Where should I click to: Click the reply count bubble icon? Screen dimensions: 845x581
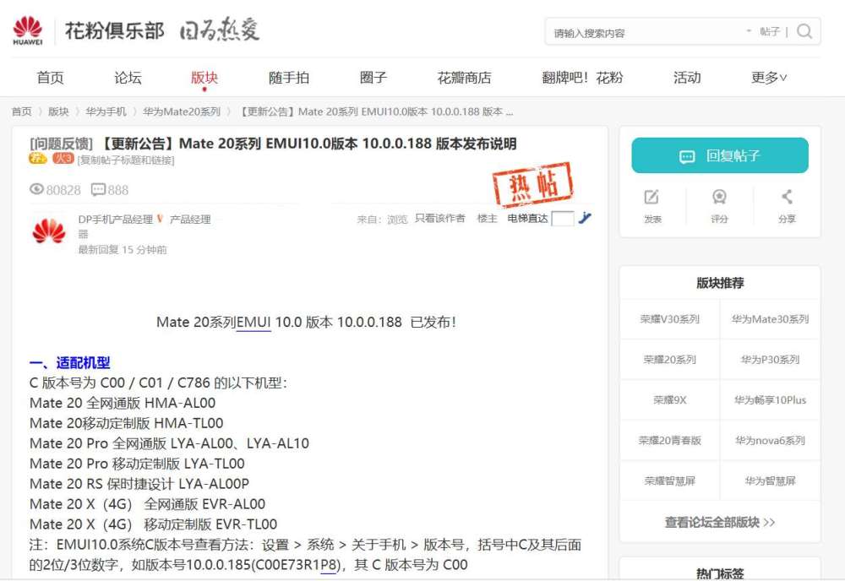pyautogui.click(x=98, y=189)
